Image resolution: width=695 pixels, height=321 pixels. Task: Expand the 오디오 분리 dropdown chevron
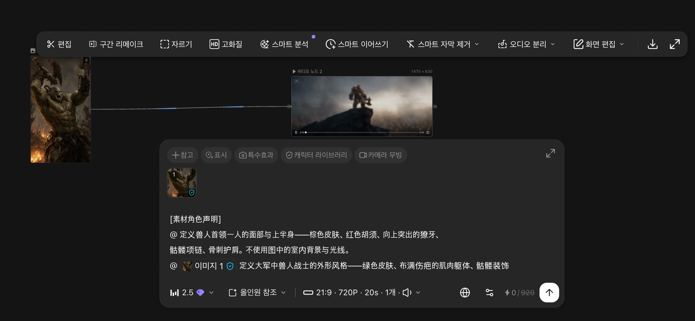553,44
